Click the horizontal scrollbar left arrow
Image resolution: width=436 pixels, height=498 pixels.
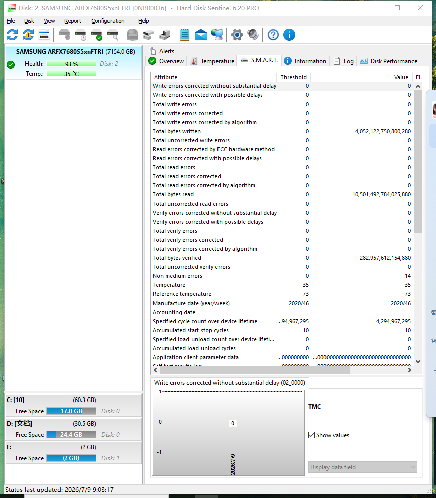[155, 370]
